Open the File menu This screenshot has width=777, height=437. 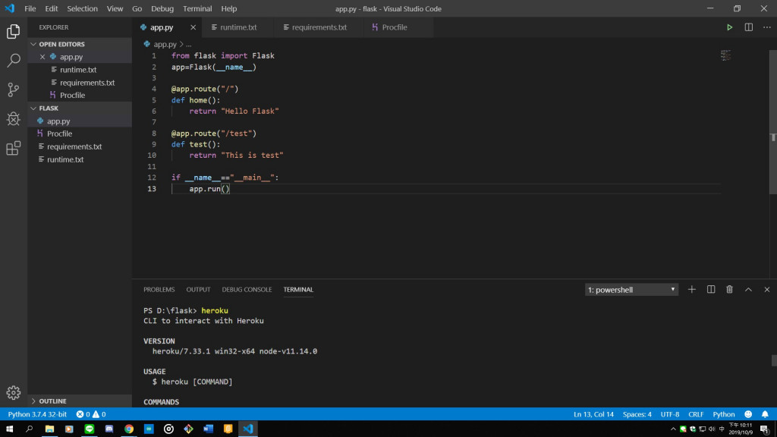tap(30, 8)
